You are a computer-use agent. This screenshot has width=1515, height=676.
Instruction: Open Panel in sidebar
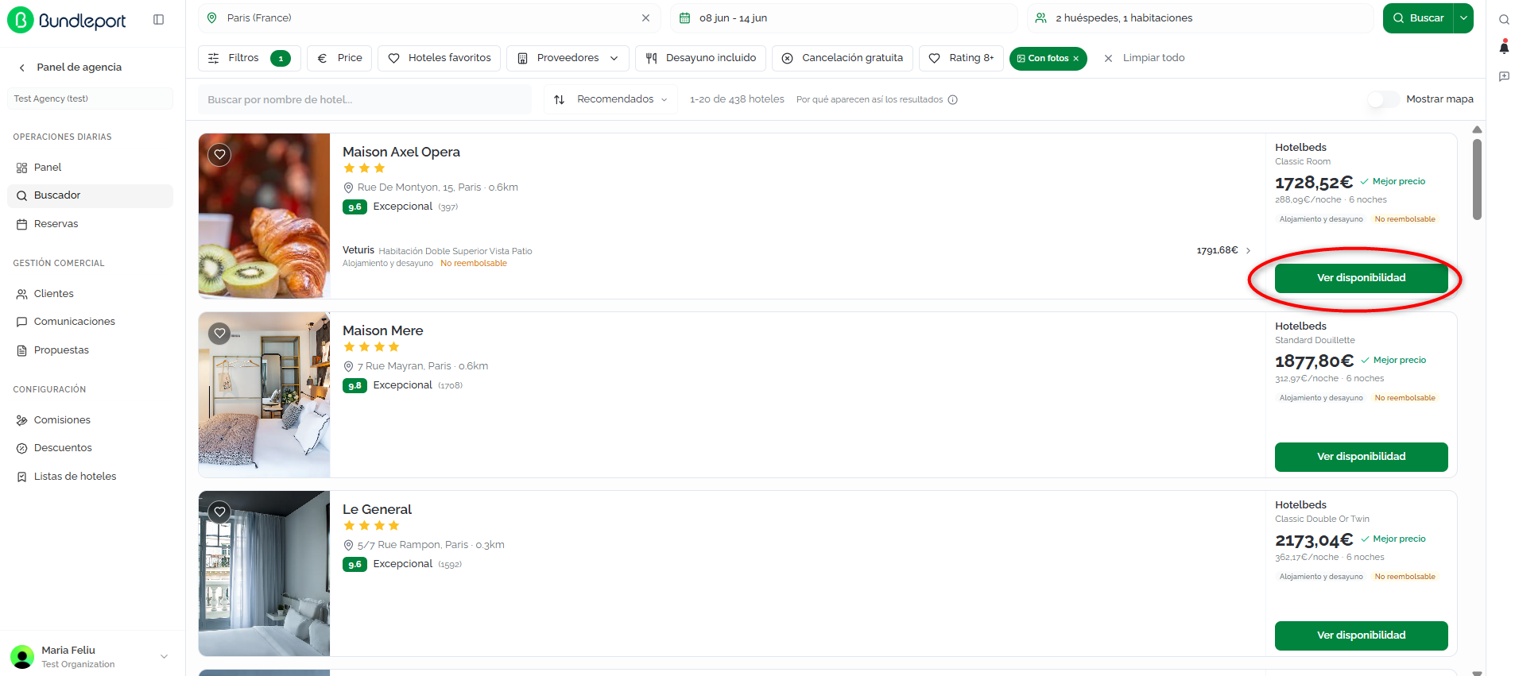click(x=90, y=168)
